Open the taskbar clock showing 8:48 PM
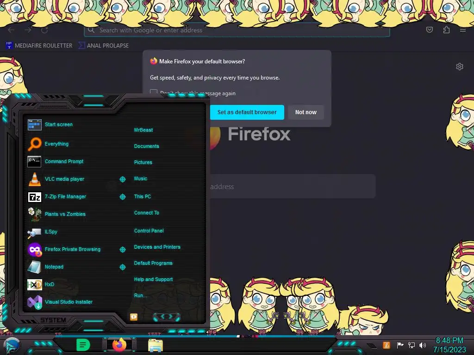474x355 pixels. [449, 345]
